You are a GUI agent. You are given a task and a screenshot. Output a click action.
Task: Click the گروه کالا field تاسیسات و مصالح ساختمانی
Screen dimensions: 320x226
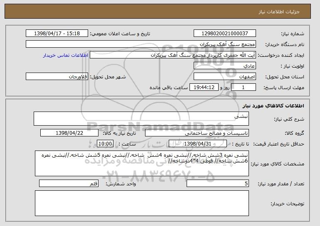[197, 133]
